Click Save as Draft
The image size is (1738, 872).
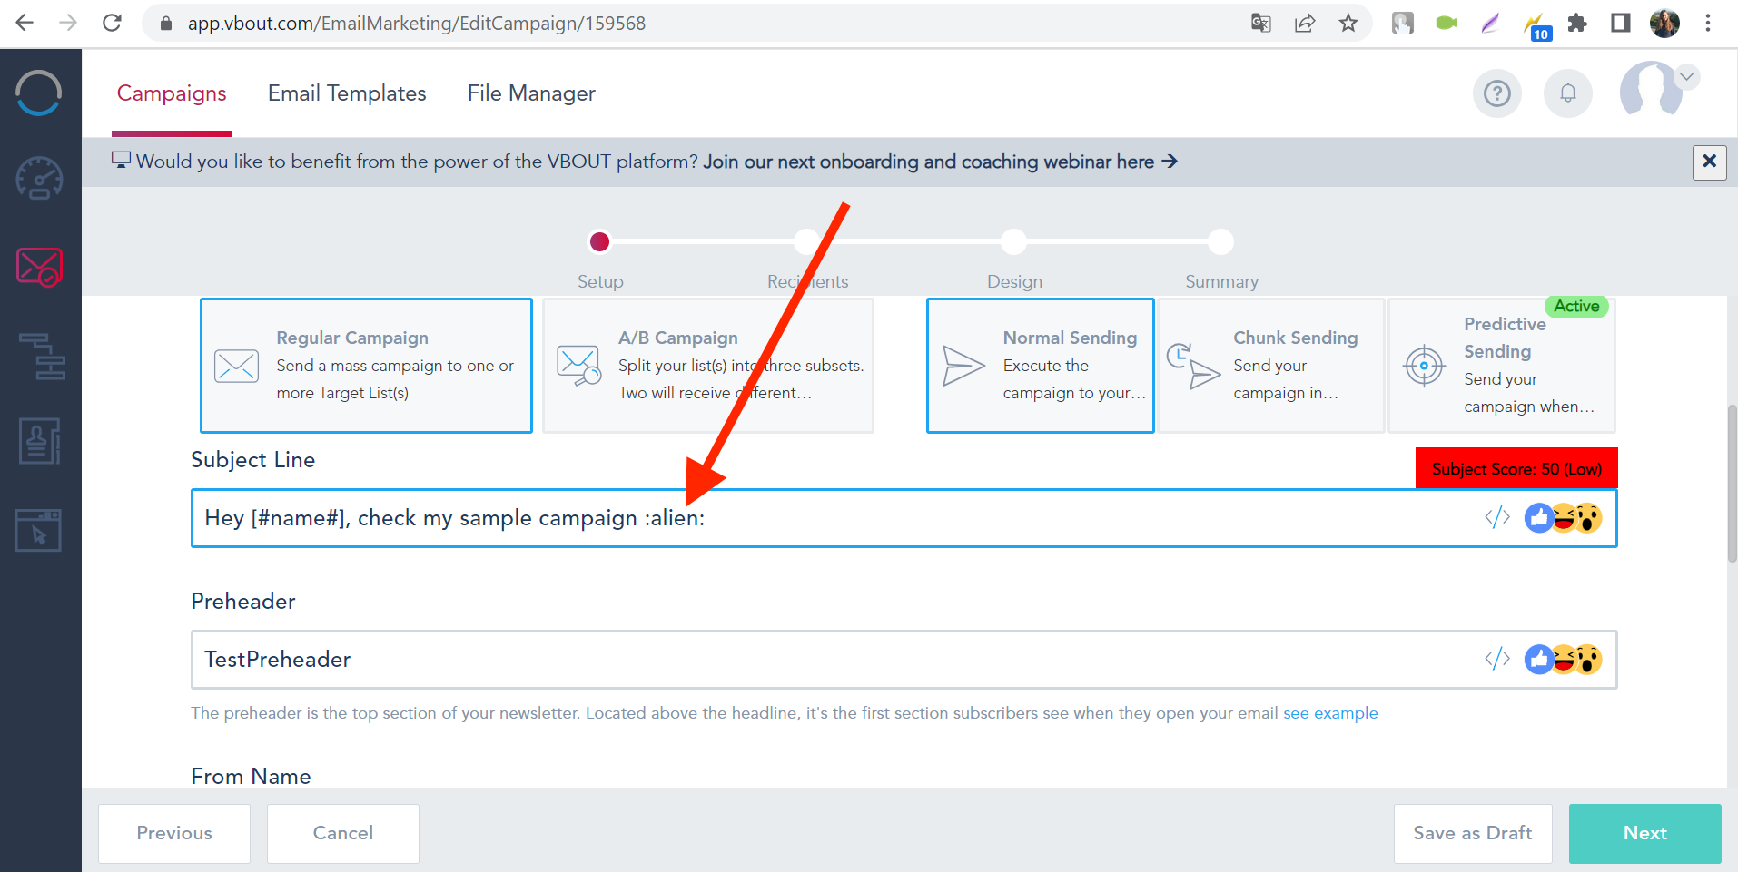1472,833
